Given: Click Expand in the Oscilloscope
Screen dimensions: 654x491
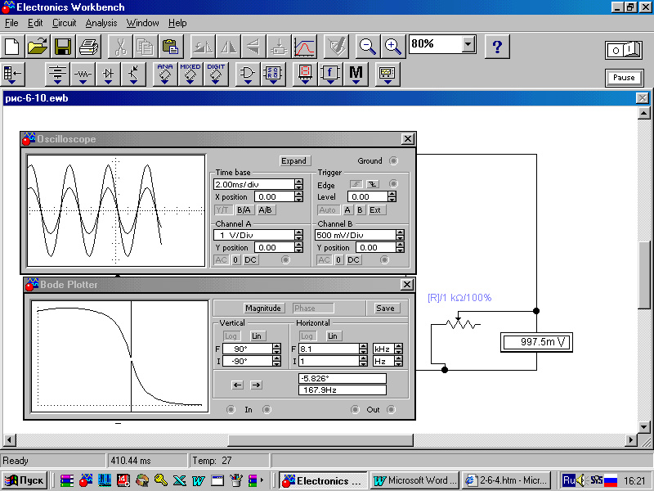Looking at the screenshot, I should tap(293, 161).
